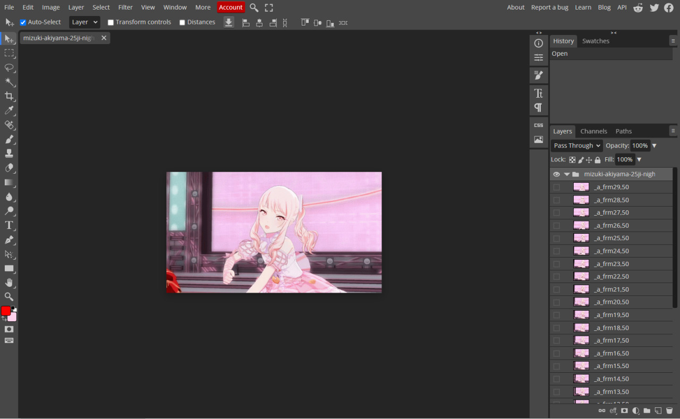This screenshot has height=419, width=680.
Task: Click the background pink color swatch
Action: 12,317
